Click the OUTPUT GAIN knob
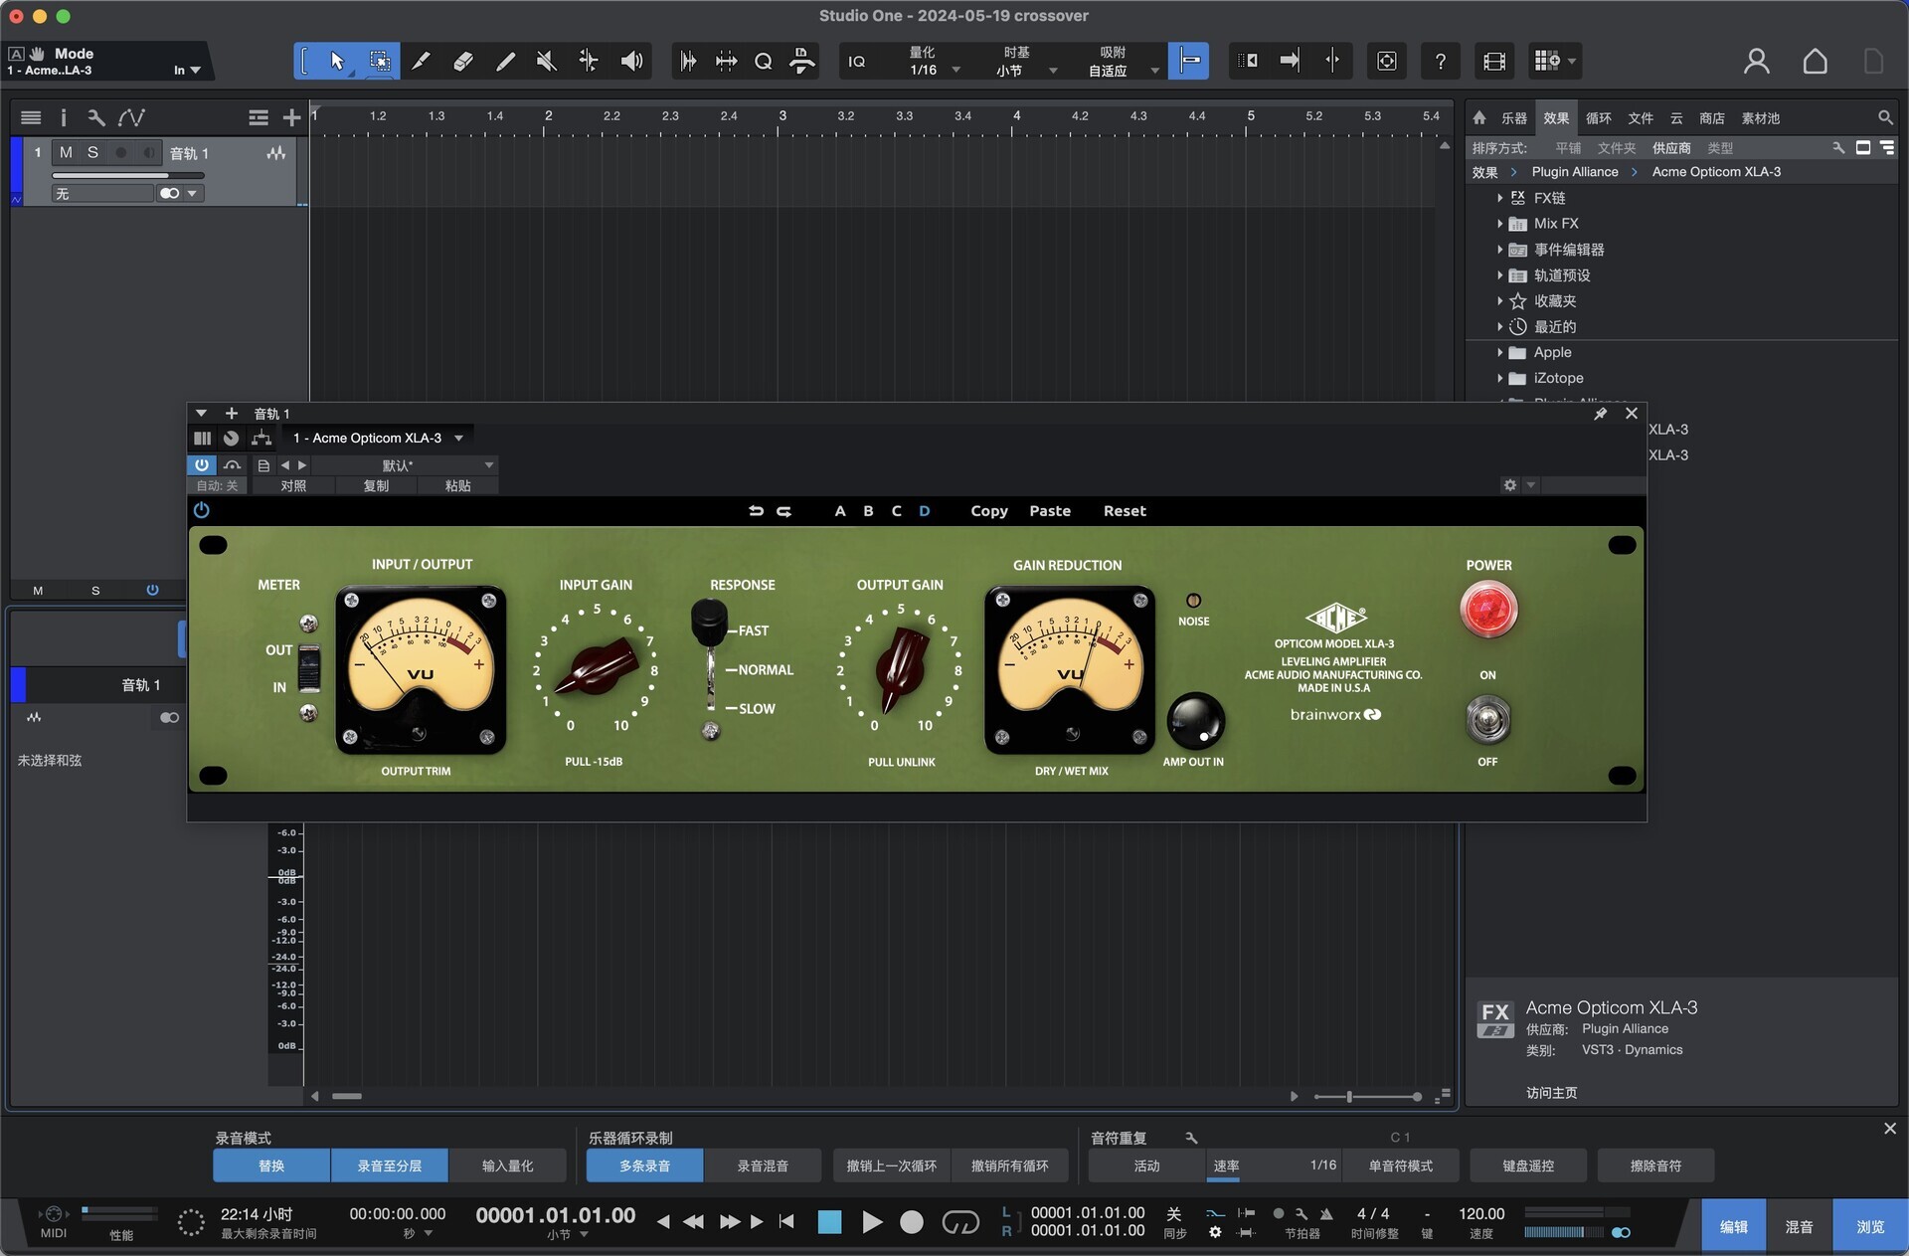 [901, 668]
